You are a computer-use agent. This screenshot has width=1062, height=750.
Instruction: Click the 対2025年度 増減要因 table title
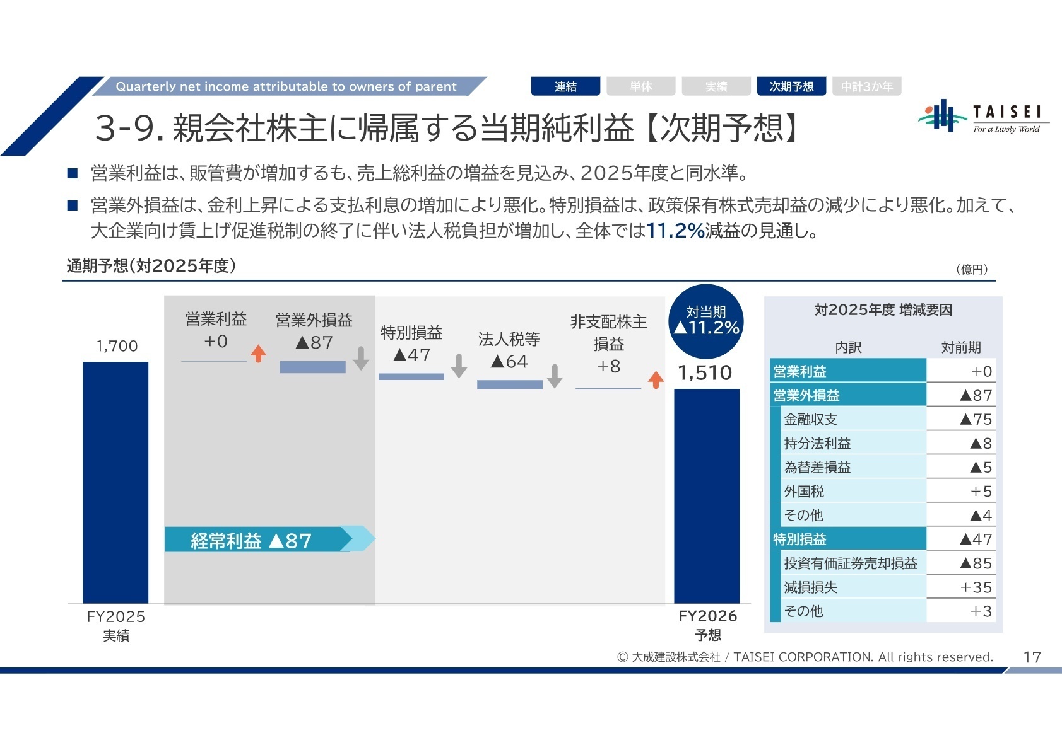pos(883,309)
